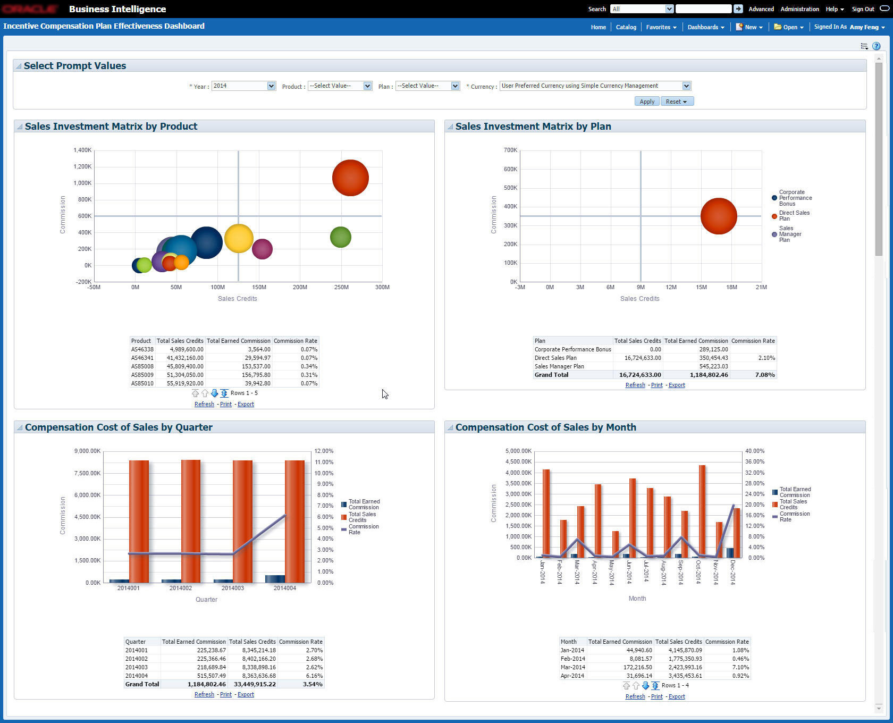Image resolution: width=893 pixels, height=723 pixels.
Task: Open the Plan select value dropdown
Action: coord(455,86)
